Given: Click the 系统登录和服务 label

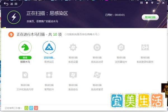Looking at the screenshot, I should 145,62.
